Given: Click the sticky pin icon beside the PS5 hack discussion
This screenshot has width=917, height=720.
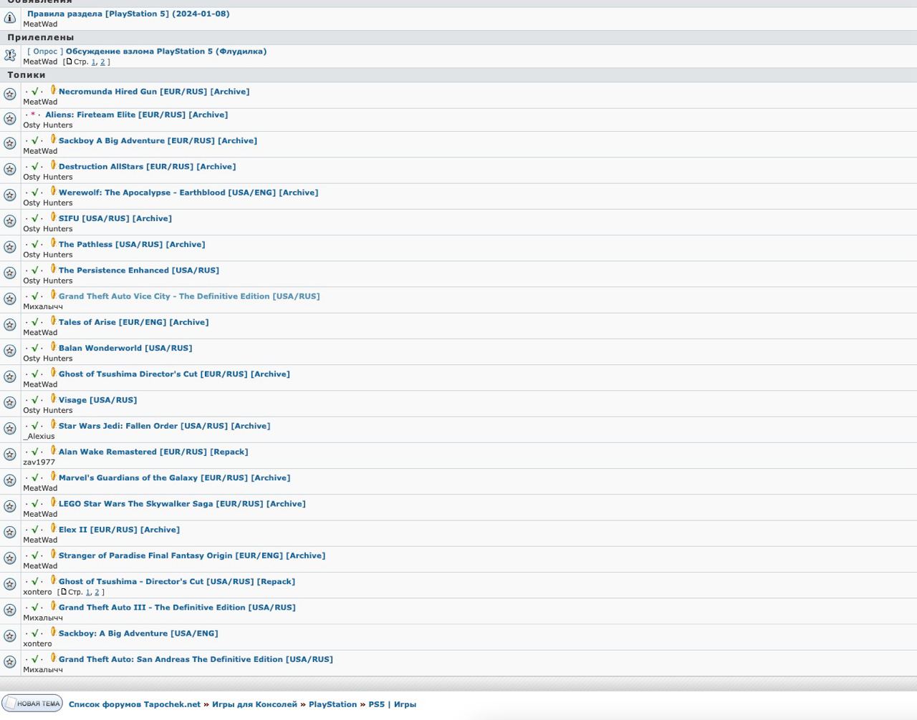Looking at the screenshot, I should [x=10, y=56].
